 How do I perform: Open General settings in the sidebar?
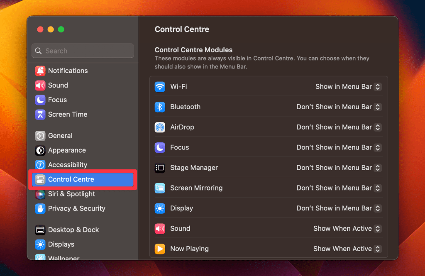pyautogui.click(x=60, y=136)
